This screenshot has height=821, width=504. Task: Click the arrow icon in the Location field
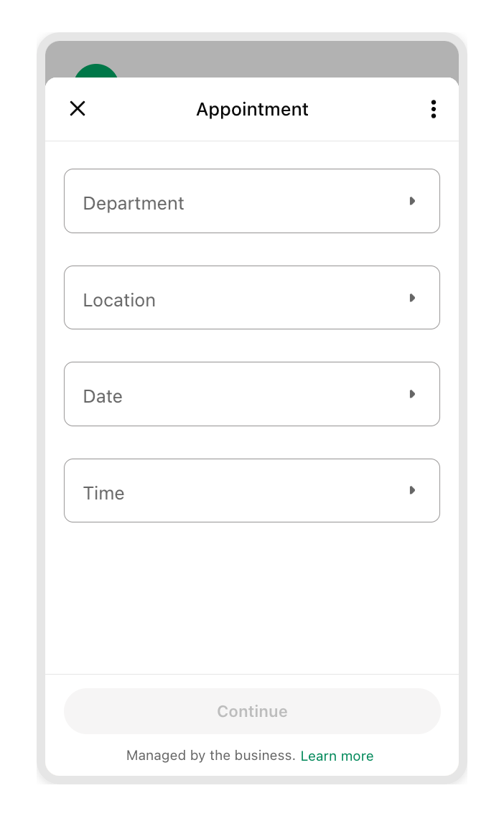pos(412,298)
